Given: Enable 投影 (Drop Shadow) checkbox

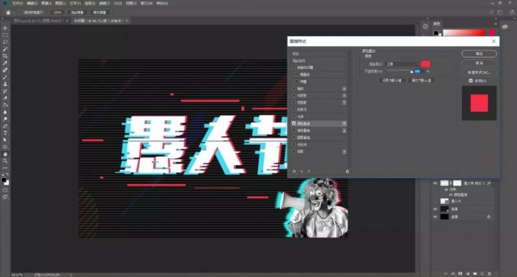Looking at the screenshot, I should (x=294, y=152).
